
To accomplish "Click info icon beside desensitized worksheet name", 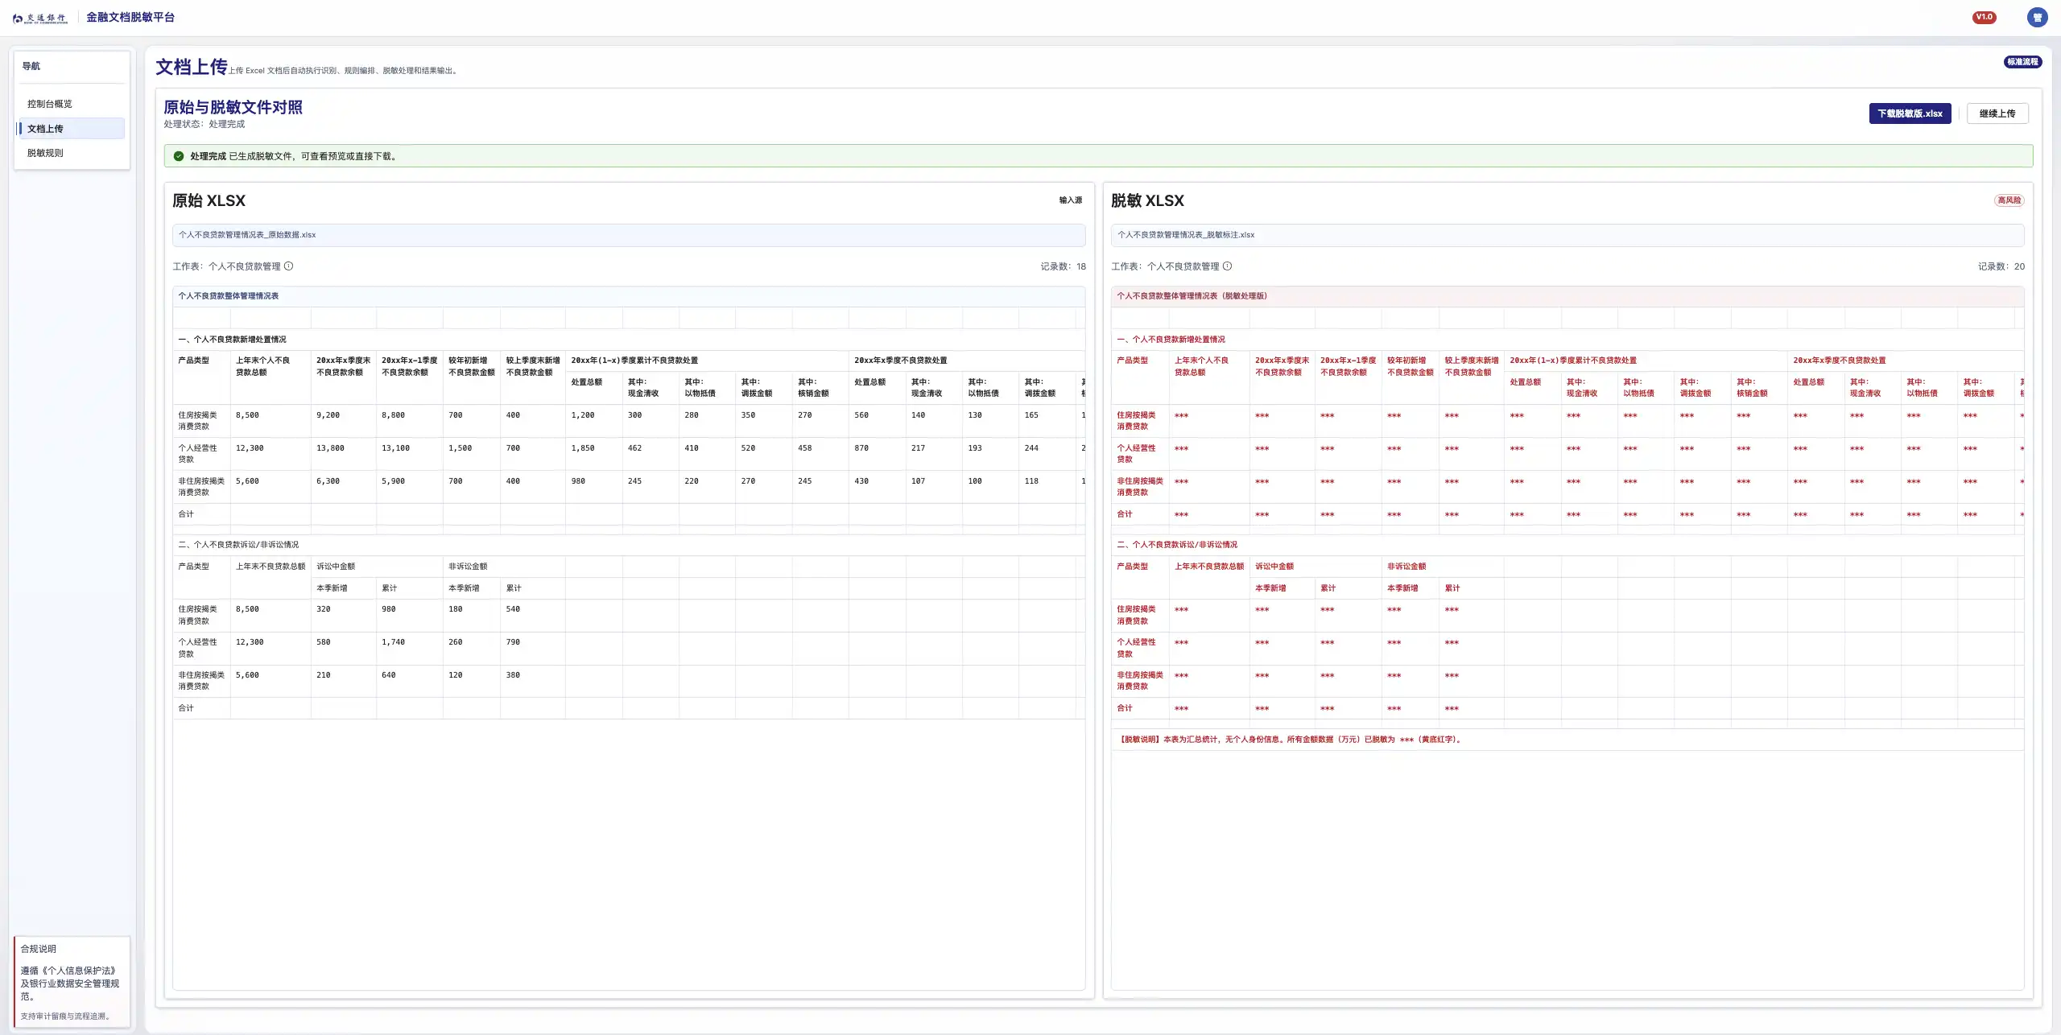I will click(x=1227, y=266).
